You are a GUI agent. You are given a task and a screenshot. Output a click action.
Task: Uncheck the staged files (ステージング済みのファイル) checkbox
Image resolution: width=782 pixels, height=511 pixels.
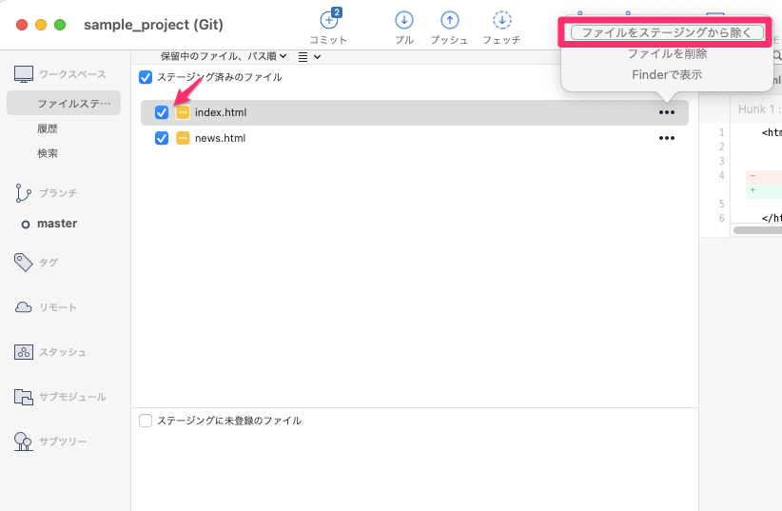[146, 77]
